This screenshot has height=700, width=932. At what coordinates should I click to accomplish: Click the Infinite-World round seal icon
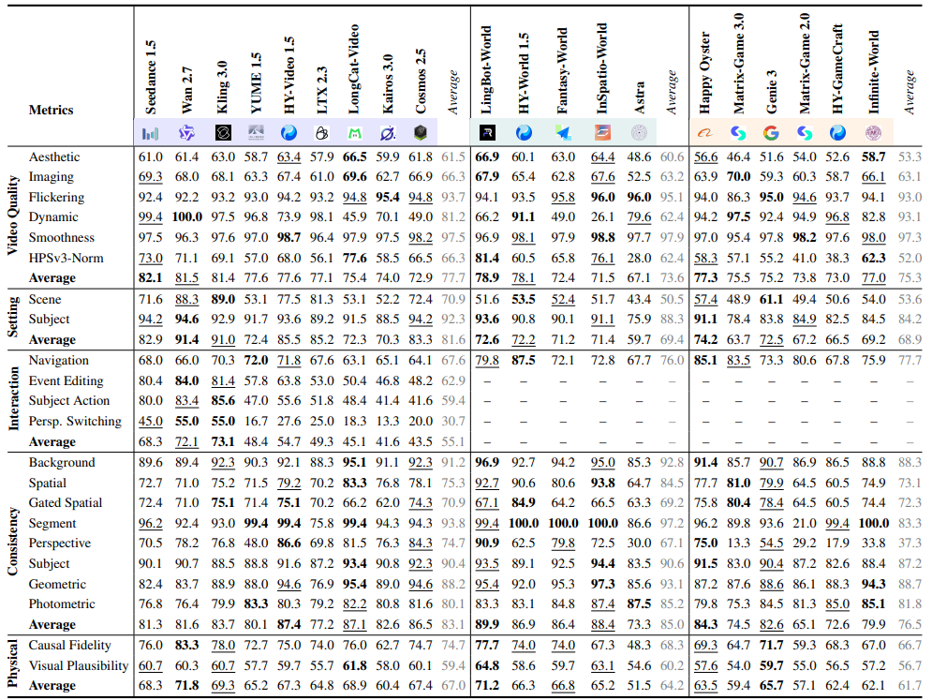click(x=873, y=133)
